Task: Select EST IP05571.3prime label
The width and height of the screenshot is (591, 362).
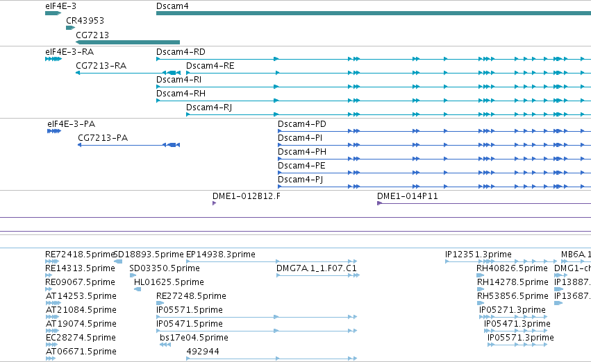Action: (521, 338)
